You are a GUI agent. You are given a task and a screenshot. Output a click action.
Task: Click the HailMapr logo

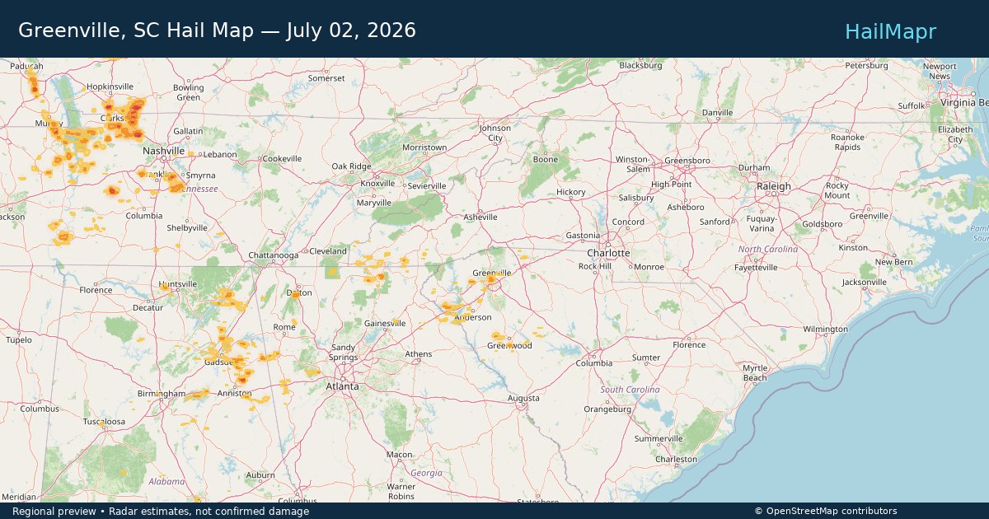(890, 31)
